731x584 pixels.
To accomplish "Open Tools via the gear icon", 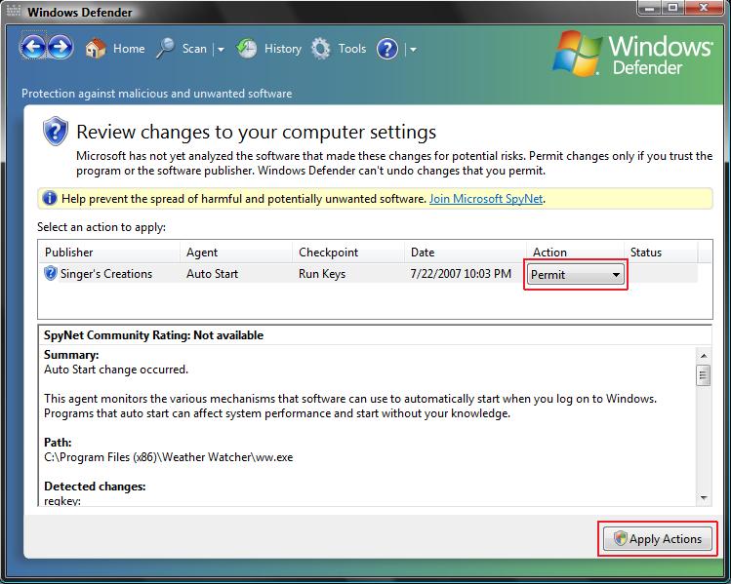I will click(321, 49).
